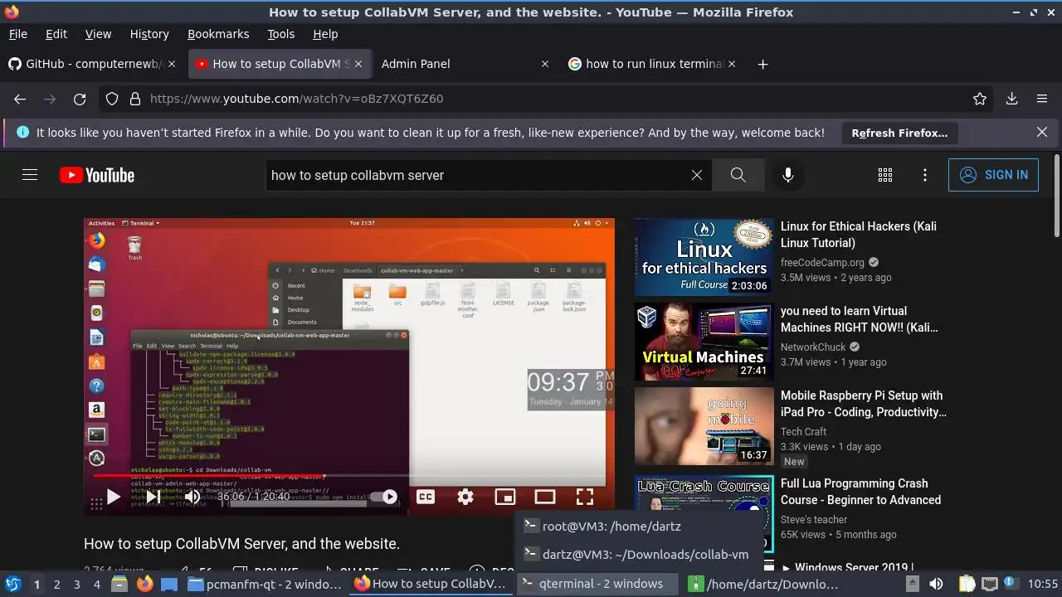Image resolution: width=1062 pixels, height=597 pixels.
Task: Open the clipboard tray icon
Action: point(967,584)
